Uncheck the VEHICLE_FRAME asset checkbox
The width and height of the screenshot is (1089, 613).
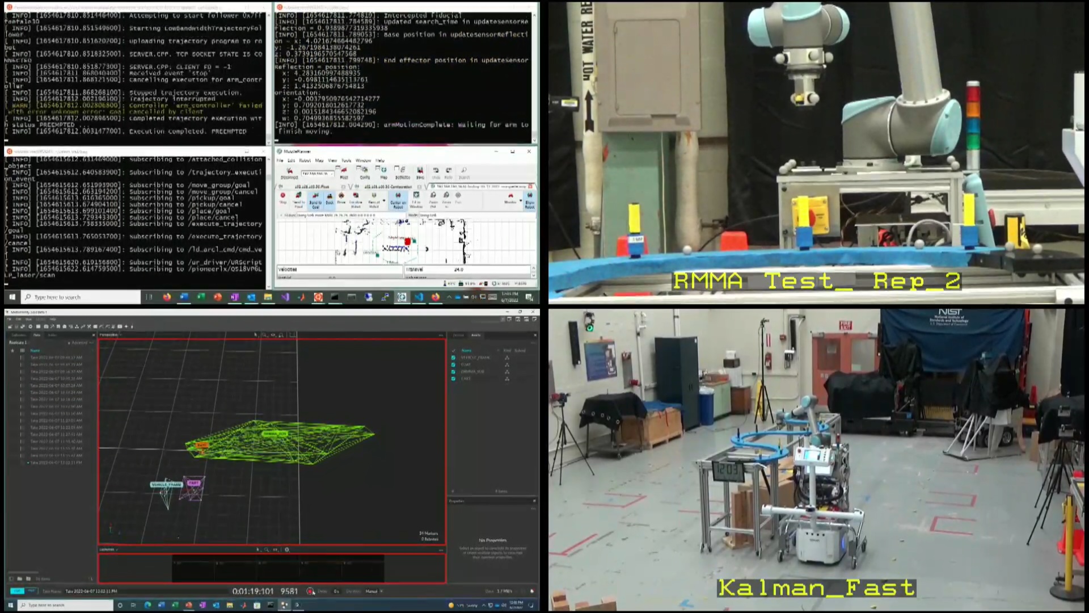tap(453, 358)
